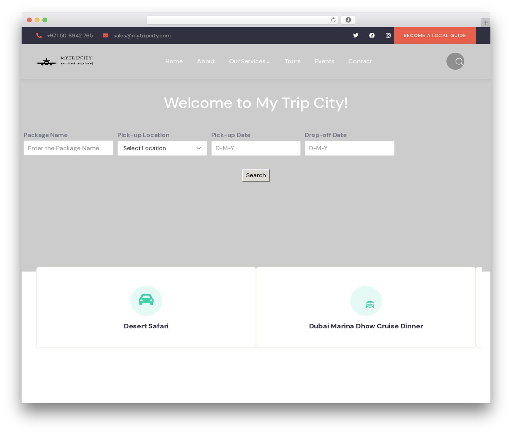Click Become a Local Guide button
Image resolution: width=512 pixels, height=434 pixels.
[x=435, y=36]
